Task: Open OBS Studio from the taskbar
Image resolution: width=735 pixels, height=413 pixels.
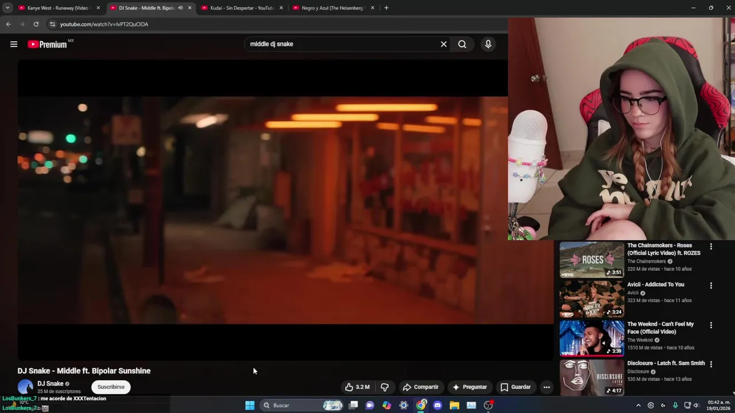Action: tap(488, 406)
